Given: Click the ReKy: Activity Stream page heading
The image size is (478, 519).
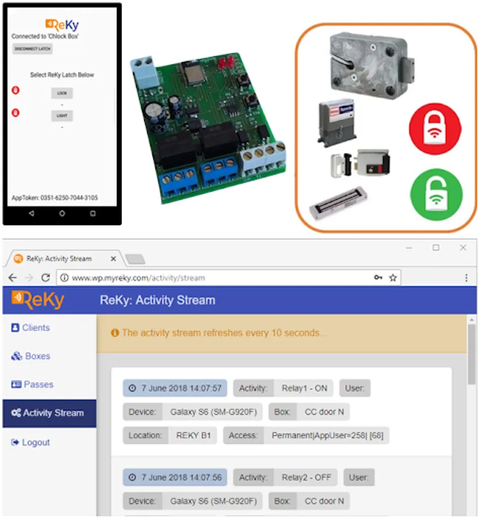Looking at the screenshot, I should (x=157, y=300).
